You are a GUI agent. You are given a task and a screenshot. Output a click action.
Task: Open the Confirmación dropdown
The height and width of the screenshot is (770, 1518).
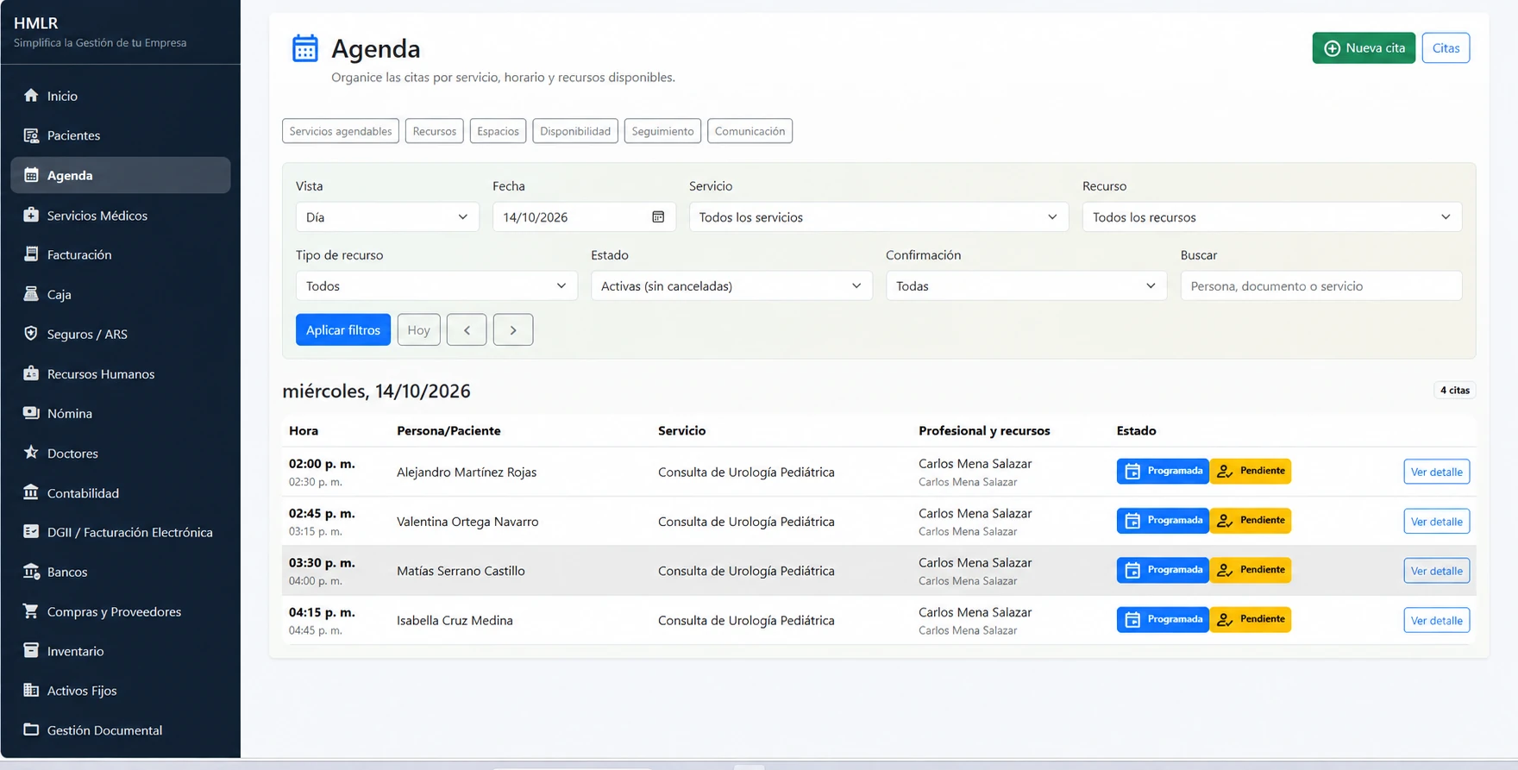[x=1026, y=285]
